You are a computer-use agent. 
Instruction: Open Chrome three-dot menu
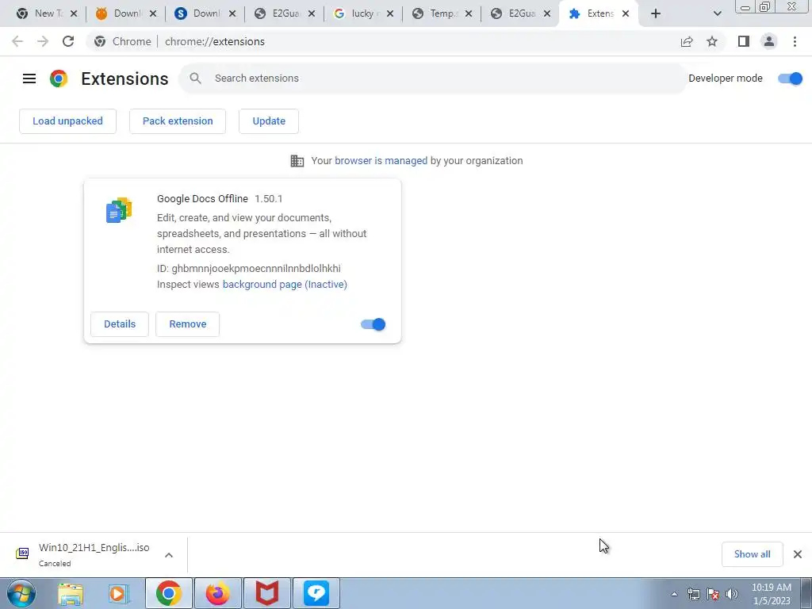click(795, 41)
